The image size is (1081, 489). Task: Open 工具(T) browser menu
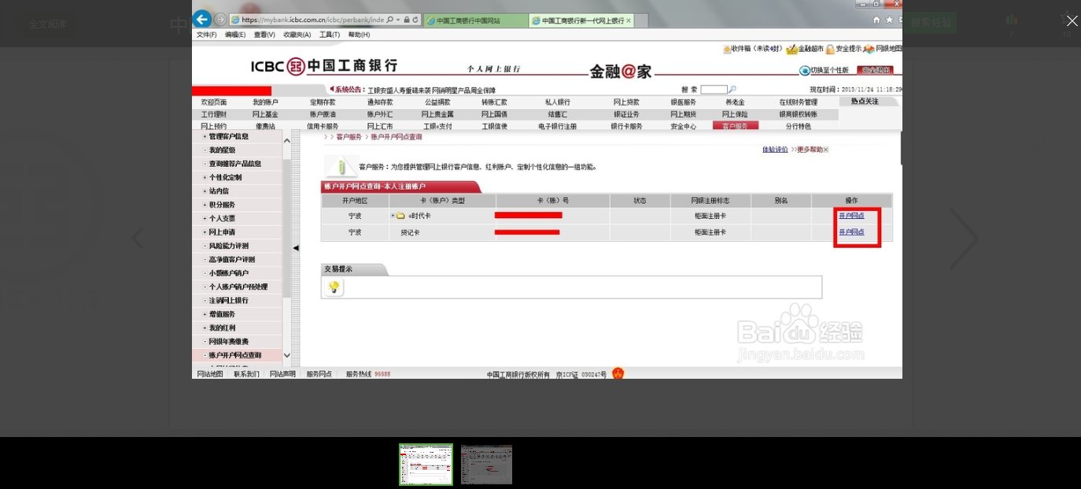330,35
